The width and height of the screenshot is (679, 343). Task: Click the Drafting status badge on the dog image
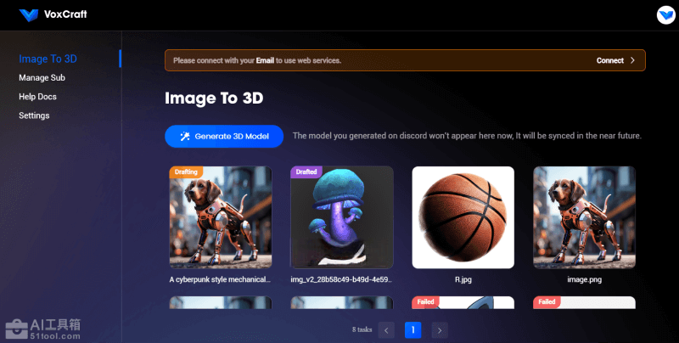187,171
